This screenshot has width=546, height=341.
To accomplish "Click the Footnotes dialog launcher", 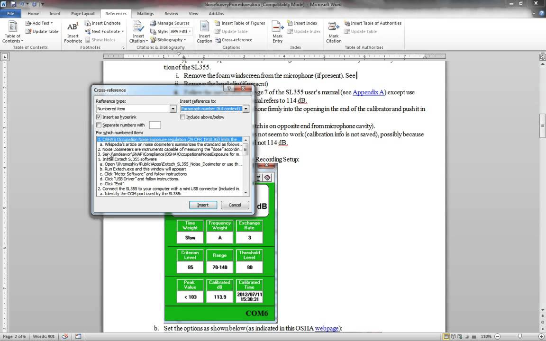I will coord(123,47).
